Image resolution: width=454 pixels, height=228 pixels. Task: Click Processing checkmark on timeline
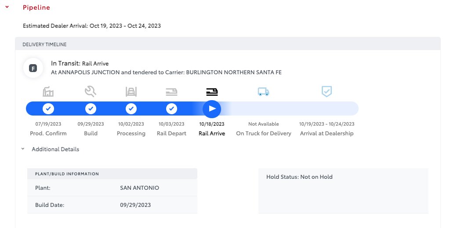[131, 109]
